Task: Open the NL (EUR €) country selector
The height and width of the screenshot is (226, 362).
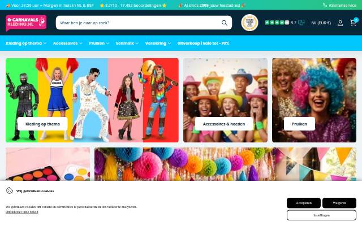Action: (321, 23)
